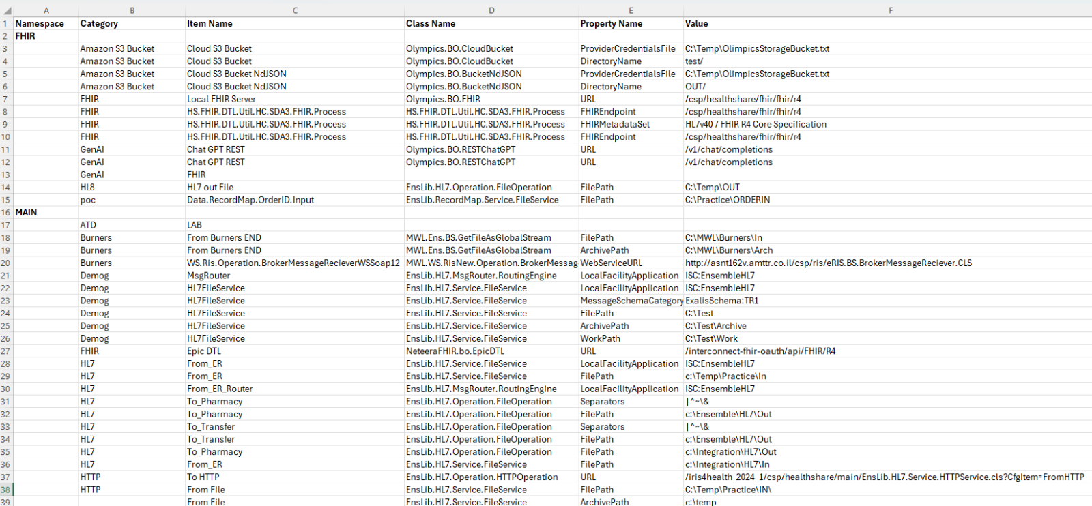Image resolution: width=1092 pixels, height=506 pixels.
Task: Select the 'NeteeraFHIR.bo.EpicDTL' class cell
Action: pyautogui.click(x=455, y=351)
